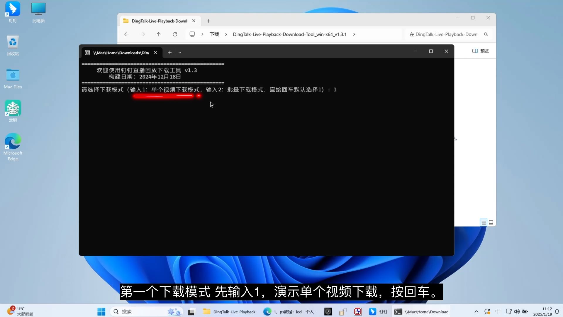Viewport: 563px width, 317px height.
Task: Open the Mac Files folder
Action: 13,78
